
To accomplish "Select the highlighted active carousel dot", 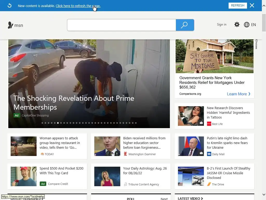I will (58, 123).
